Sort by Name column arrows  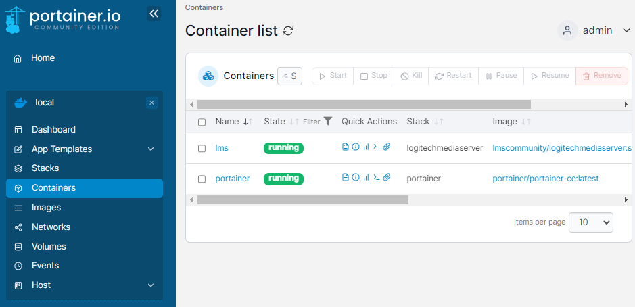[248, 122]
